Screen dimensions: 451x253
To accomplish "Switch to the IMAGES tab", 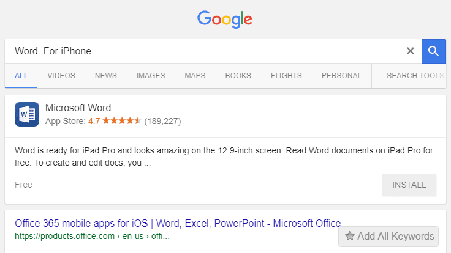I will point(151,76).
